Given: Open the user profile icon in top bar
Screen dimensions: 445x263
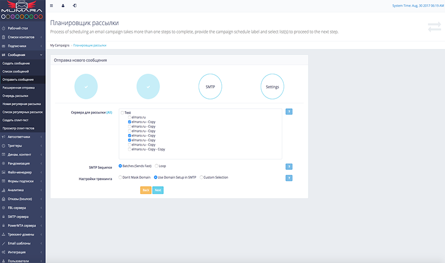Looking at the screenshot, I should 63,6.
